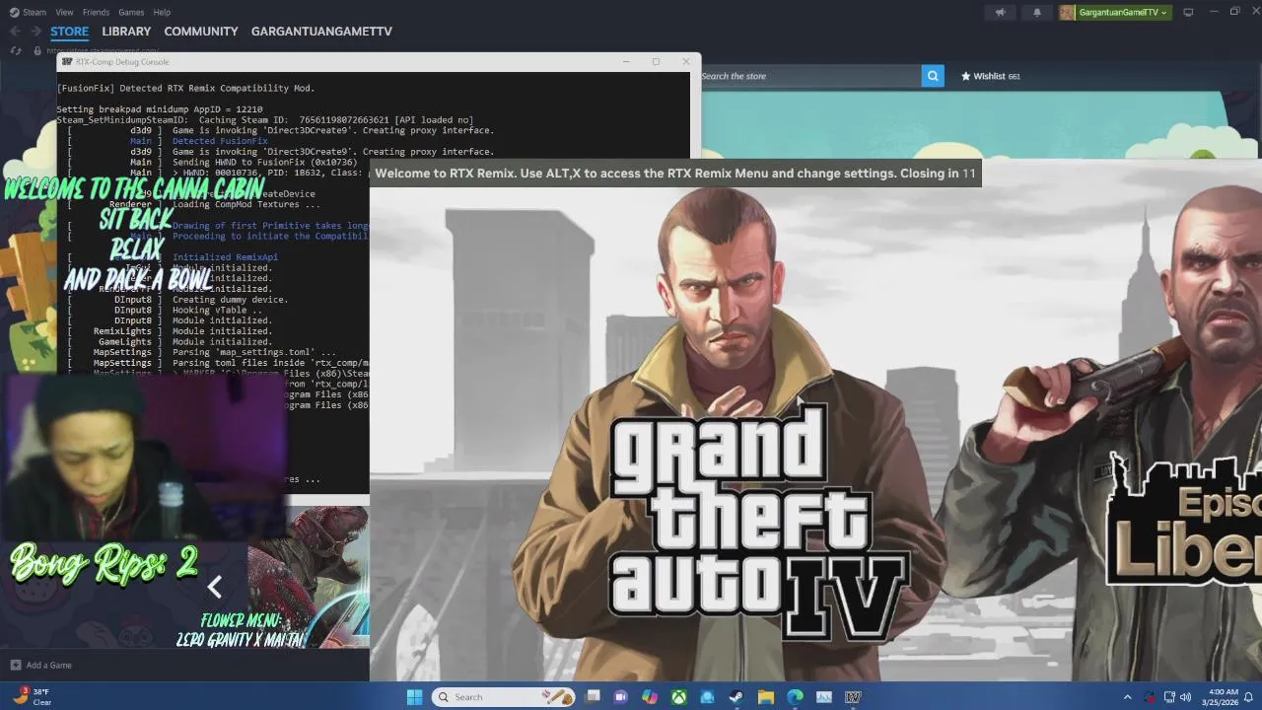Click the "Parsing 'map_settings.toml'" console line

coord(254,352)
